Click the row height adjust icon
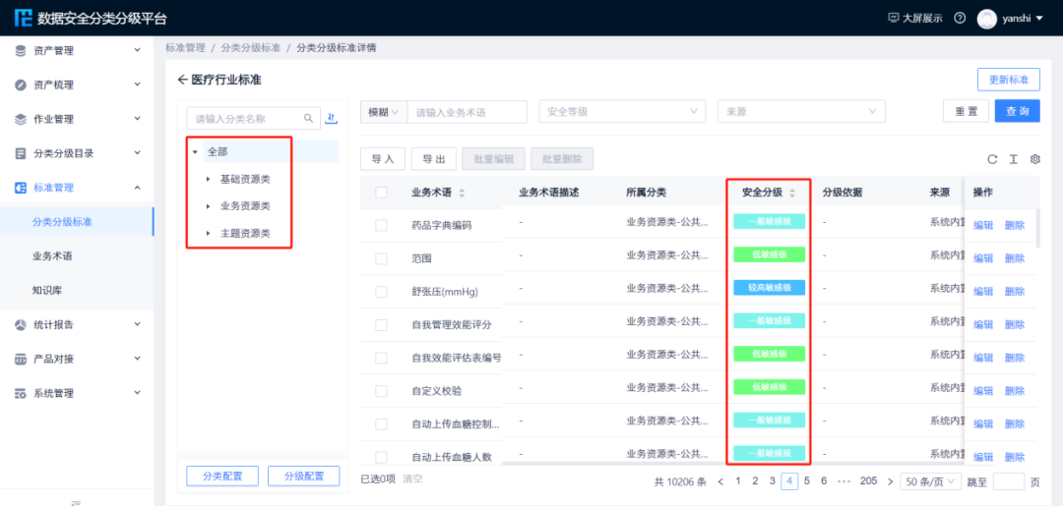This screenshot has height=506, width=1063. click(1013, 159)
